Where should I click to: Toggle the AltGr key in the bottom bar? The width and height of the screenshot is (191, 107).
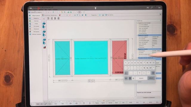click(x=150, y=102)
